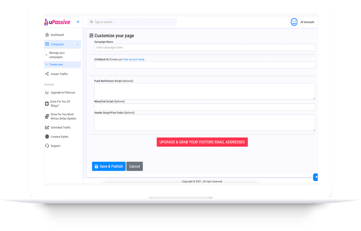Click the Save & Publish button
The width and height of the screenshot is (361, 231).
109,166
